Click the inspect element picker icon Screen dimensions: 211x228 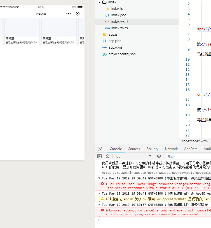100,149
